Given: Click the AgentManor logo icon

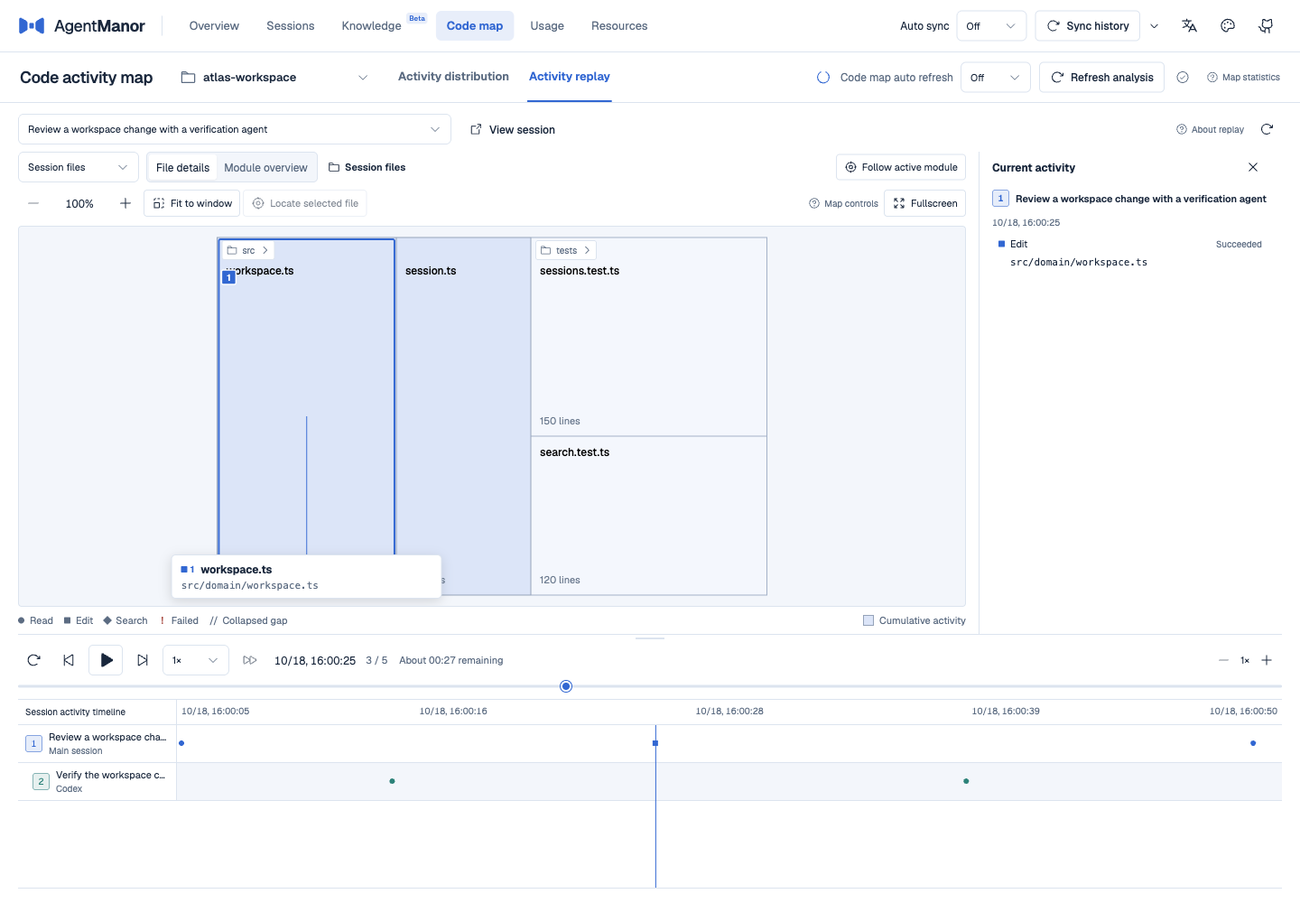Looking at the screenshot, I should click(32, 26).
